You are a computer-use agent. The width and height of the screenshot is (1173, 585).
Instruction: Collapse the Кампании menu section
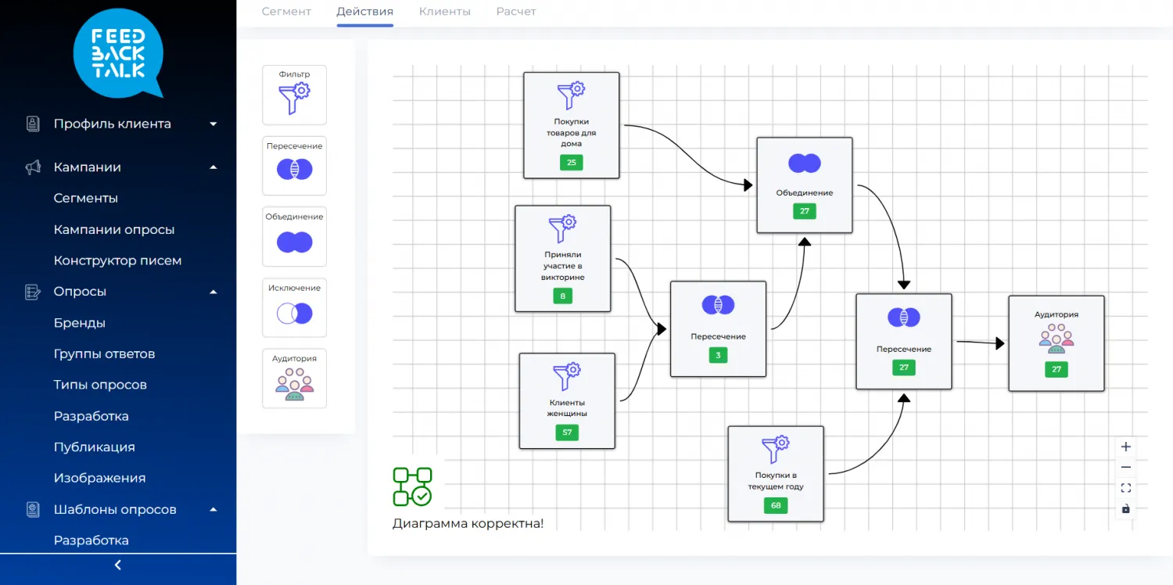tap(213, 167)
